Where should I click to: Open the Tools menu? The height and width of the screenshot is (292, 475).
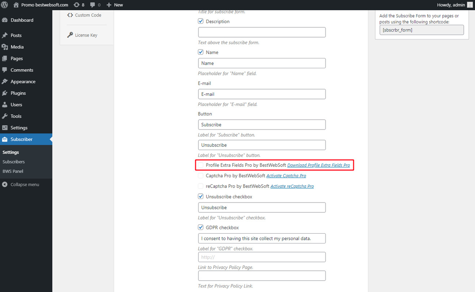(x=26, y=116)
